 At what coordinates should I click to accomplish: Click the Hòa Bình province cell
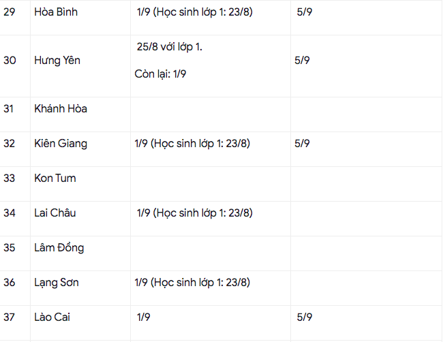point(56,12)
